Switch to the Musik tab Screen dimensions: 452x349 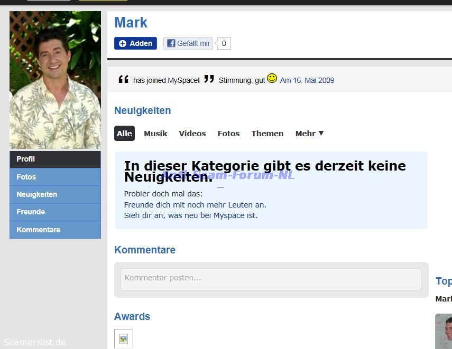[155, 134]
